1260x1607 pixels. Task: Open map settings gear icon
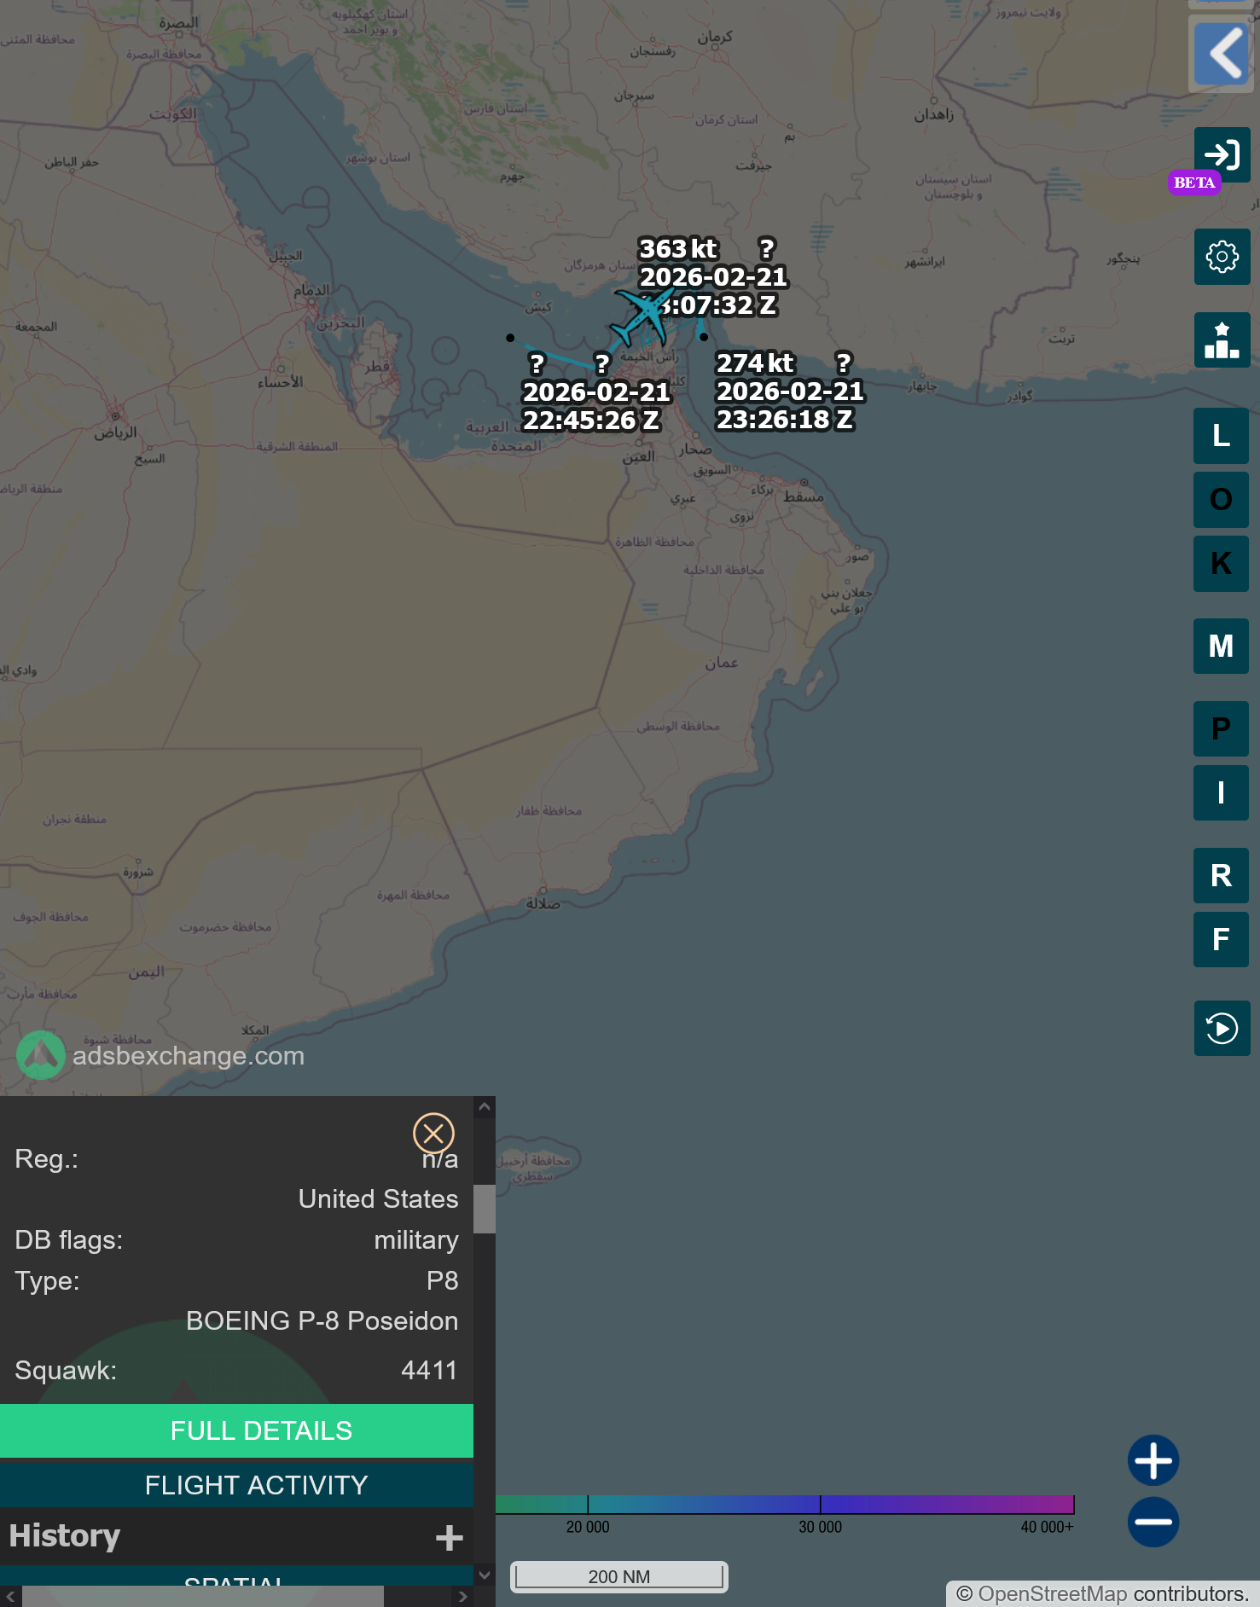[x=1222, y=257]
